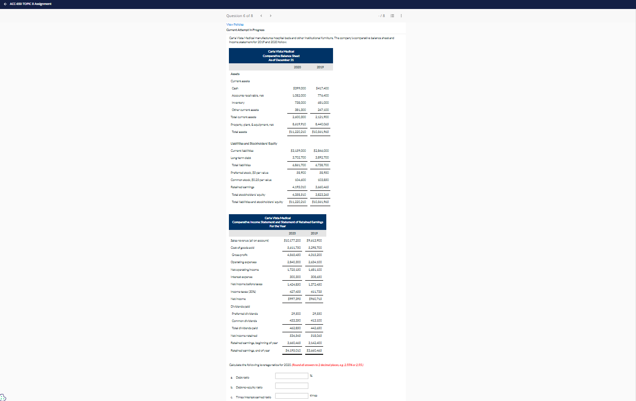Click the Accounts receivable, net row label
This screenshot has width=636, height=401.
[x=247, y=96]
